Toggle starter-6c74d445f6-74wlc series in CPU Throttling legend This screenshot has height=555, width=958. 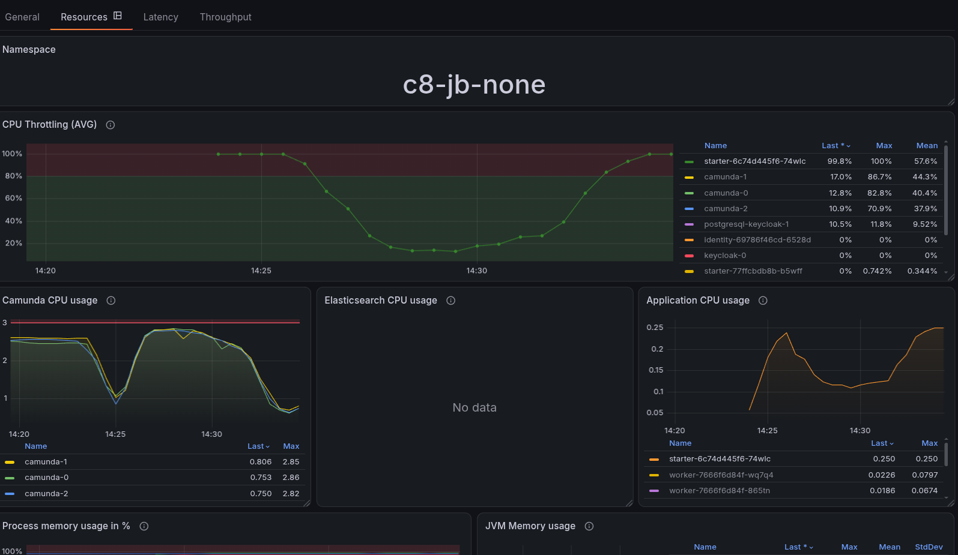point(755,161)
